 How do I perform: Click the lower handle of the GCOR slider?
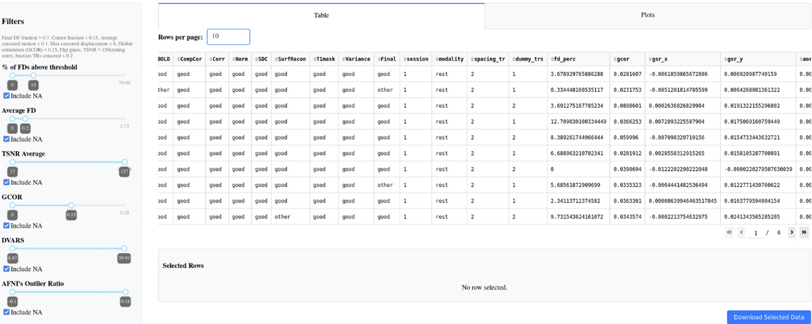(12, 205)
